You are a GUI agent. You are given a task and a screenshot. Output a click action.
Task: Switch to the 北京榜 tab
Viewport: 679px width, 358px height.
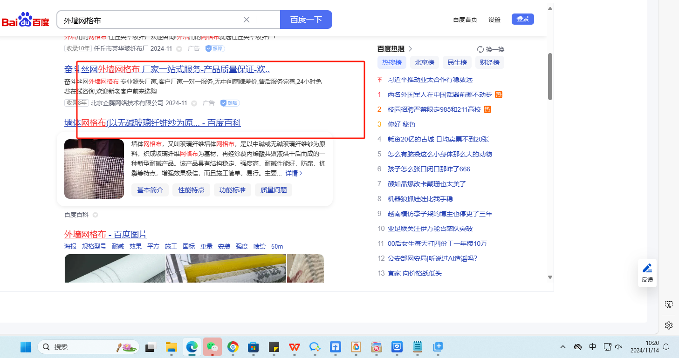(424, 62)
